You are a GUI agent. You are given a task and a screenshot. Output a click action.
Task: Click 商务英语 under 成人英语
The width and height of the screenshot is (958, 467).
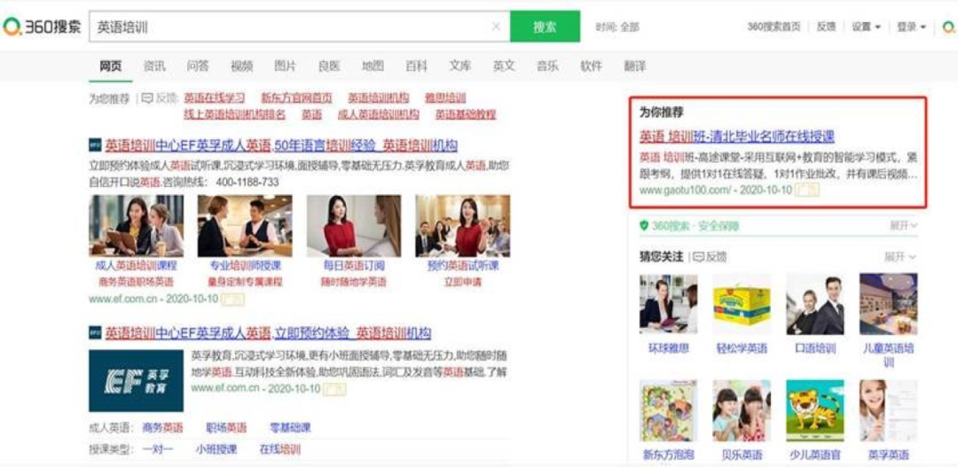tap(162, 428)
